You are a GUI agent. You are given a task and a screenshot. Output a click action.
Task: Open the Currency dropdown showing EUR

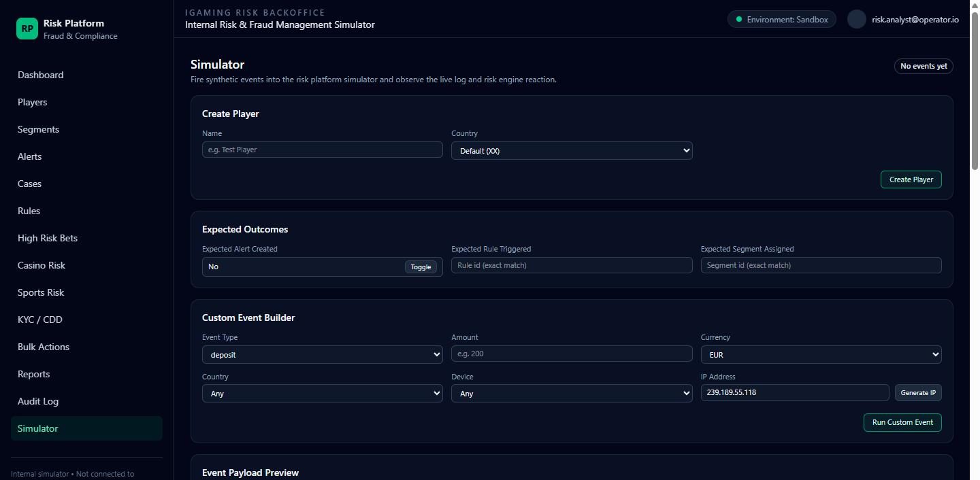[x=821, y=354]
